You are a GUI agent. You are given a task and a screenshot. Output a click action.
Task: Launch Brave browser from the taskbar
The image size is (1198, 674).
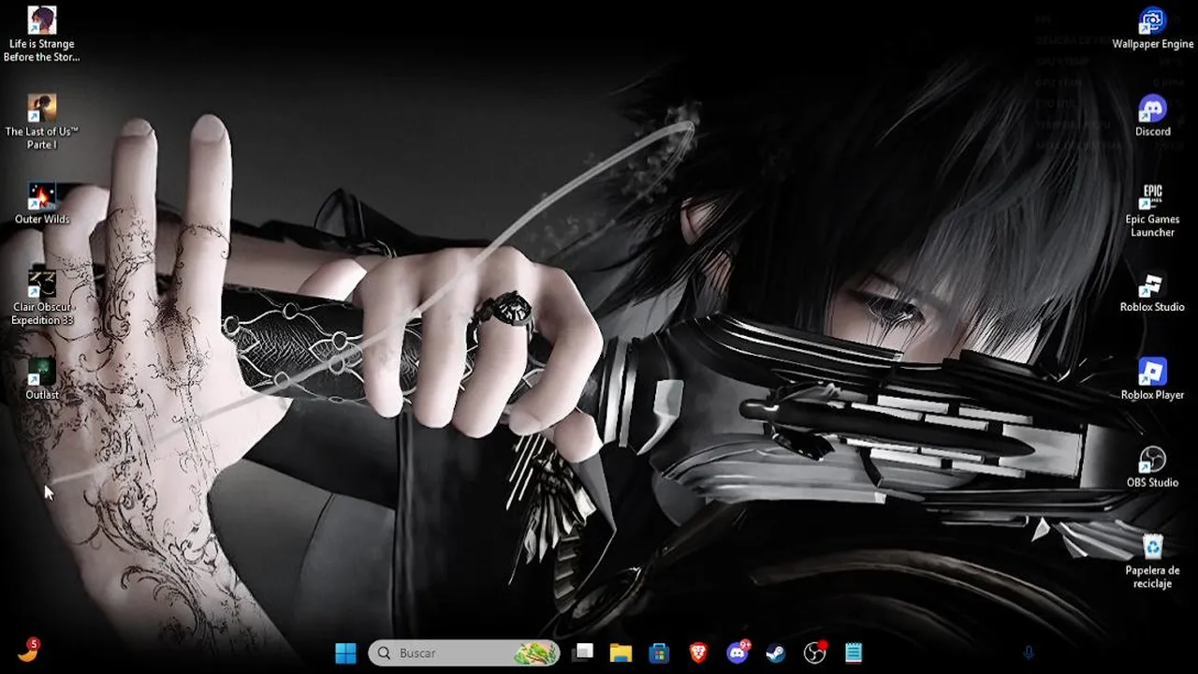(x=698, y=652)
